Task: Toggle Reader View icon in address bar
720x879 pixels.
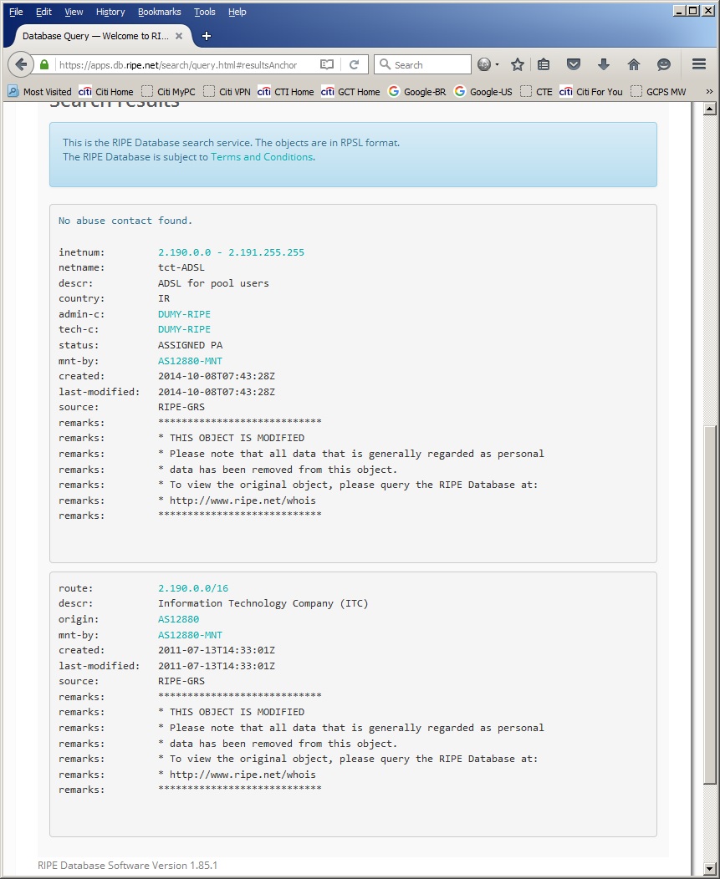Action: 327,64
